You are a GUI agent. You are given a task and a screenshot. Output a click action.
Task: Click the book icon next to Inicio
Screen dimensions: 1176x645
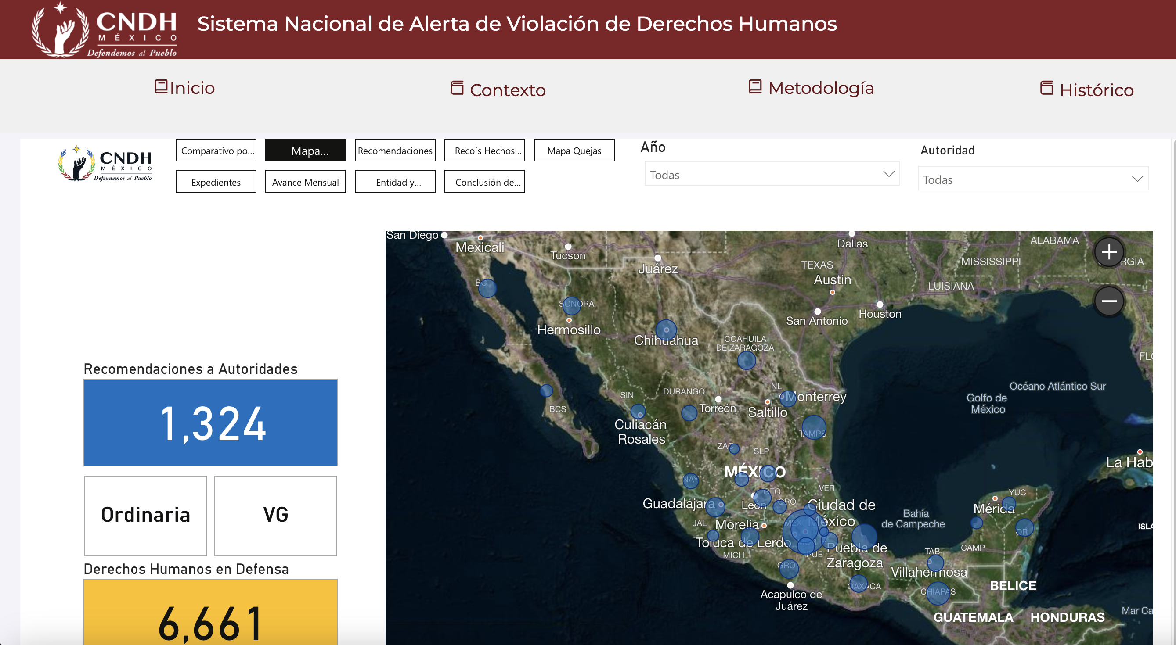(161, 86)
